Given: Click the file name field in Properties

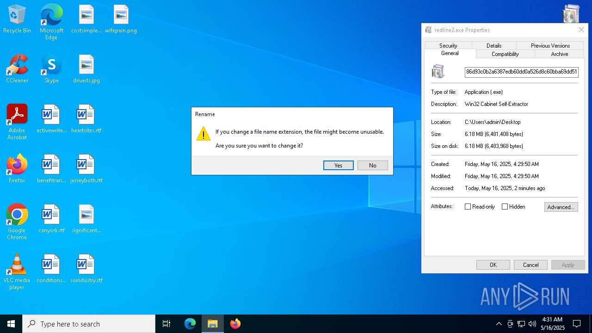Looking at the screenshot, I should (522, 72).
